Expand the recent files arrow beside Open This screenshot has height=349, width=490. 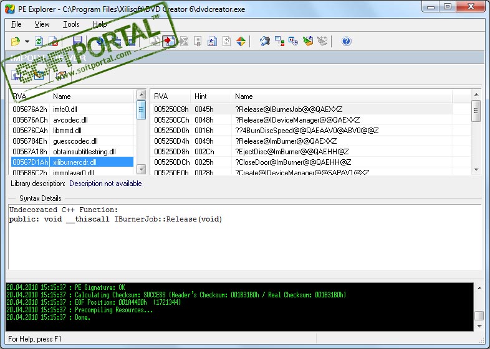point(27,42)
